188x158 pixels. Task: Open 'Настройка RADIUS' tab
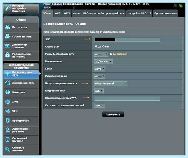(139, 13)
